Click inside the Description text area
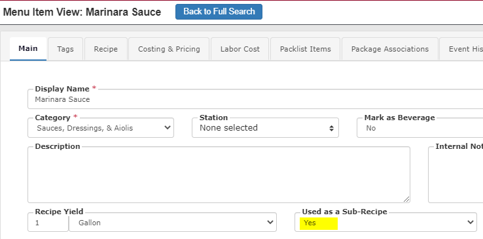 219,175
